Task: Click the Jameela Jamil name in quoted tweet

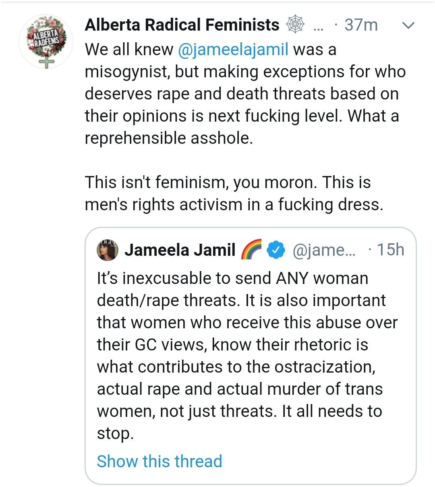Action: (x=180, y=250)
